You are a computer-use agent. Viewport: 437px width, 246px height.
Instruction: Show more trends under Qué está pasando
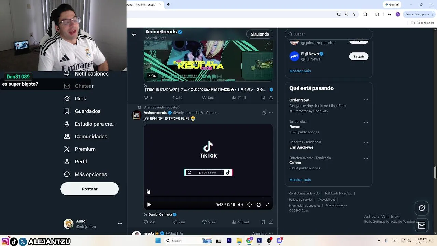click(x=300, y=180)
